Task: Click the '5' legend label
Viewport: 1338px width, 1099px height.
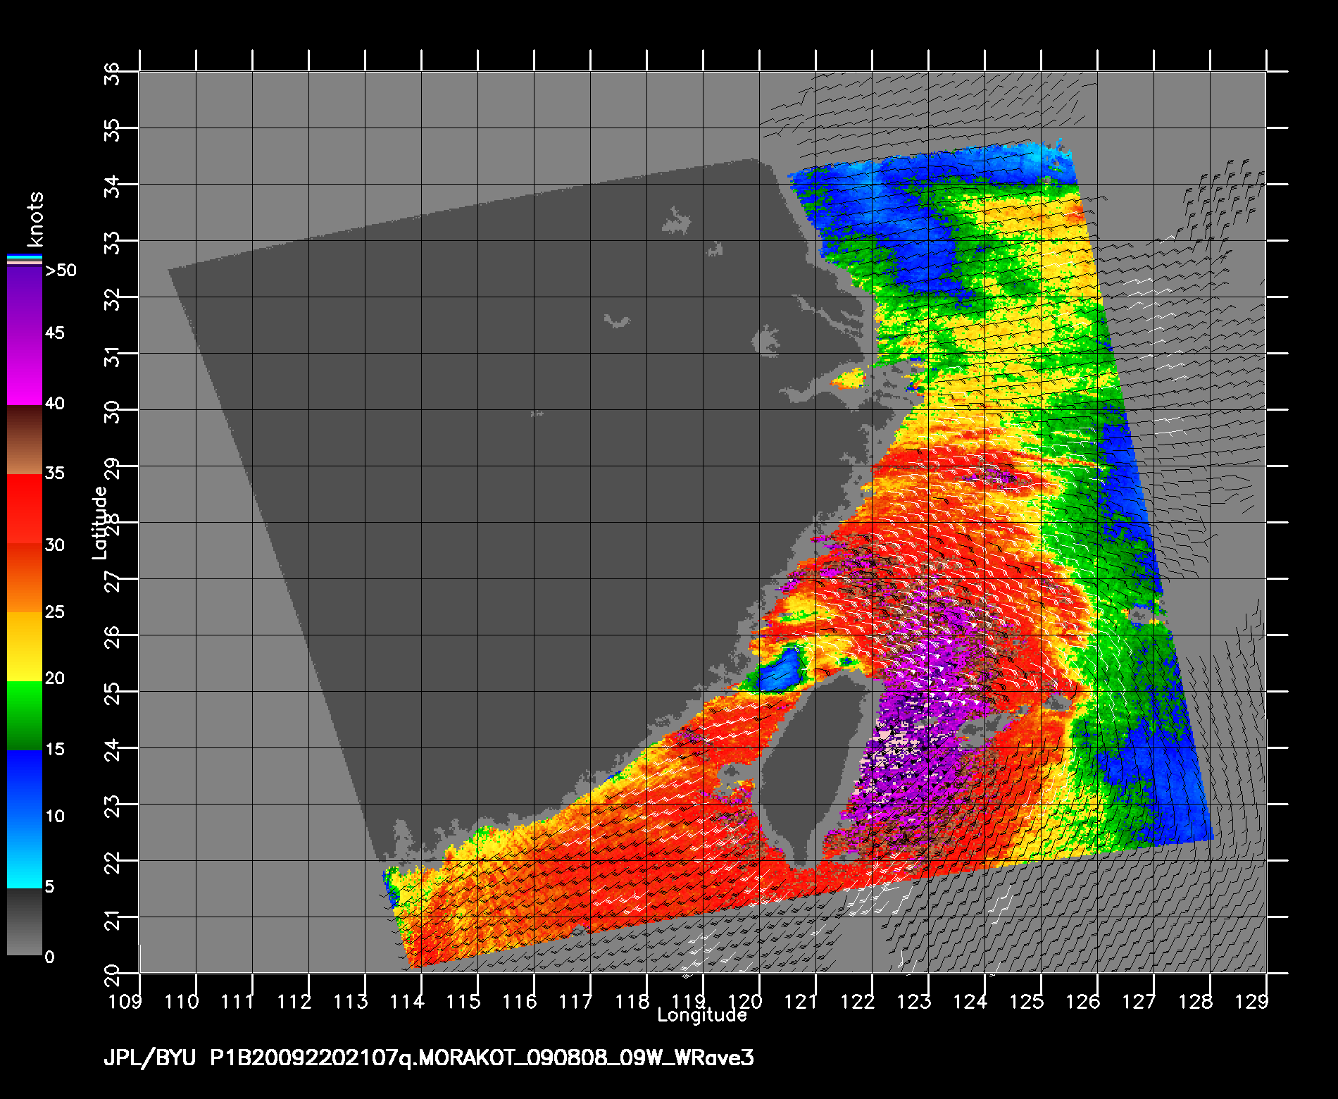Action: tap(49, 886)
